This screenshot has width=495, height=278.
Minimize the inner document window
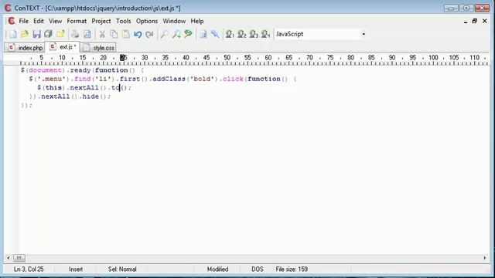pyautogui.click(x=466, y=22)
